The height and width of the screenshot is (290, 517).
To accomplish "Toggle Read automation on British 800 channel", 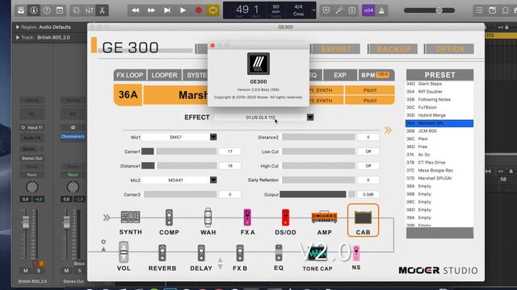I will click(32, 175).
